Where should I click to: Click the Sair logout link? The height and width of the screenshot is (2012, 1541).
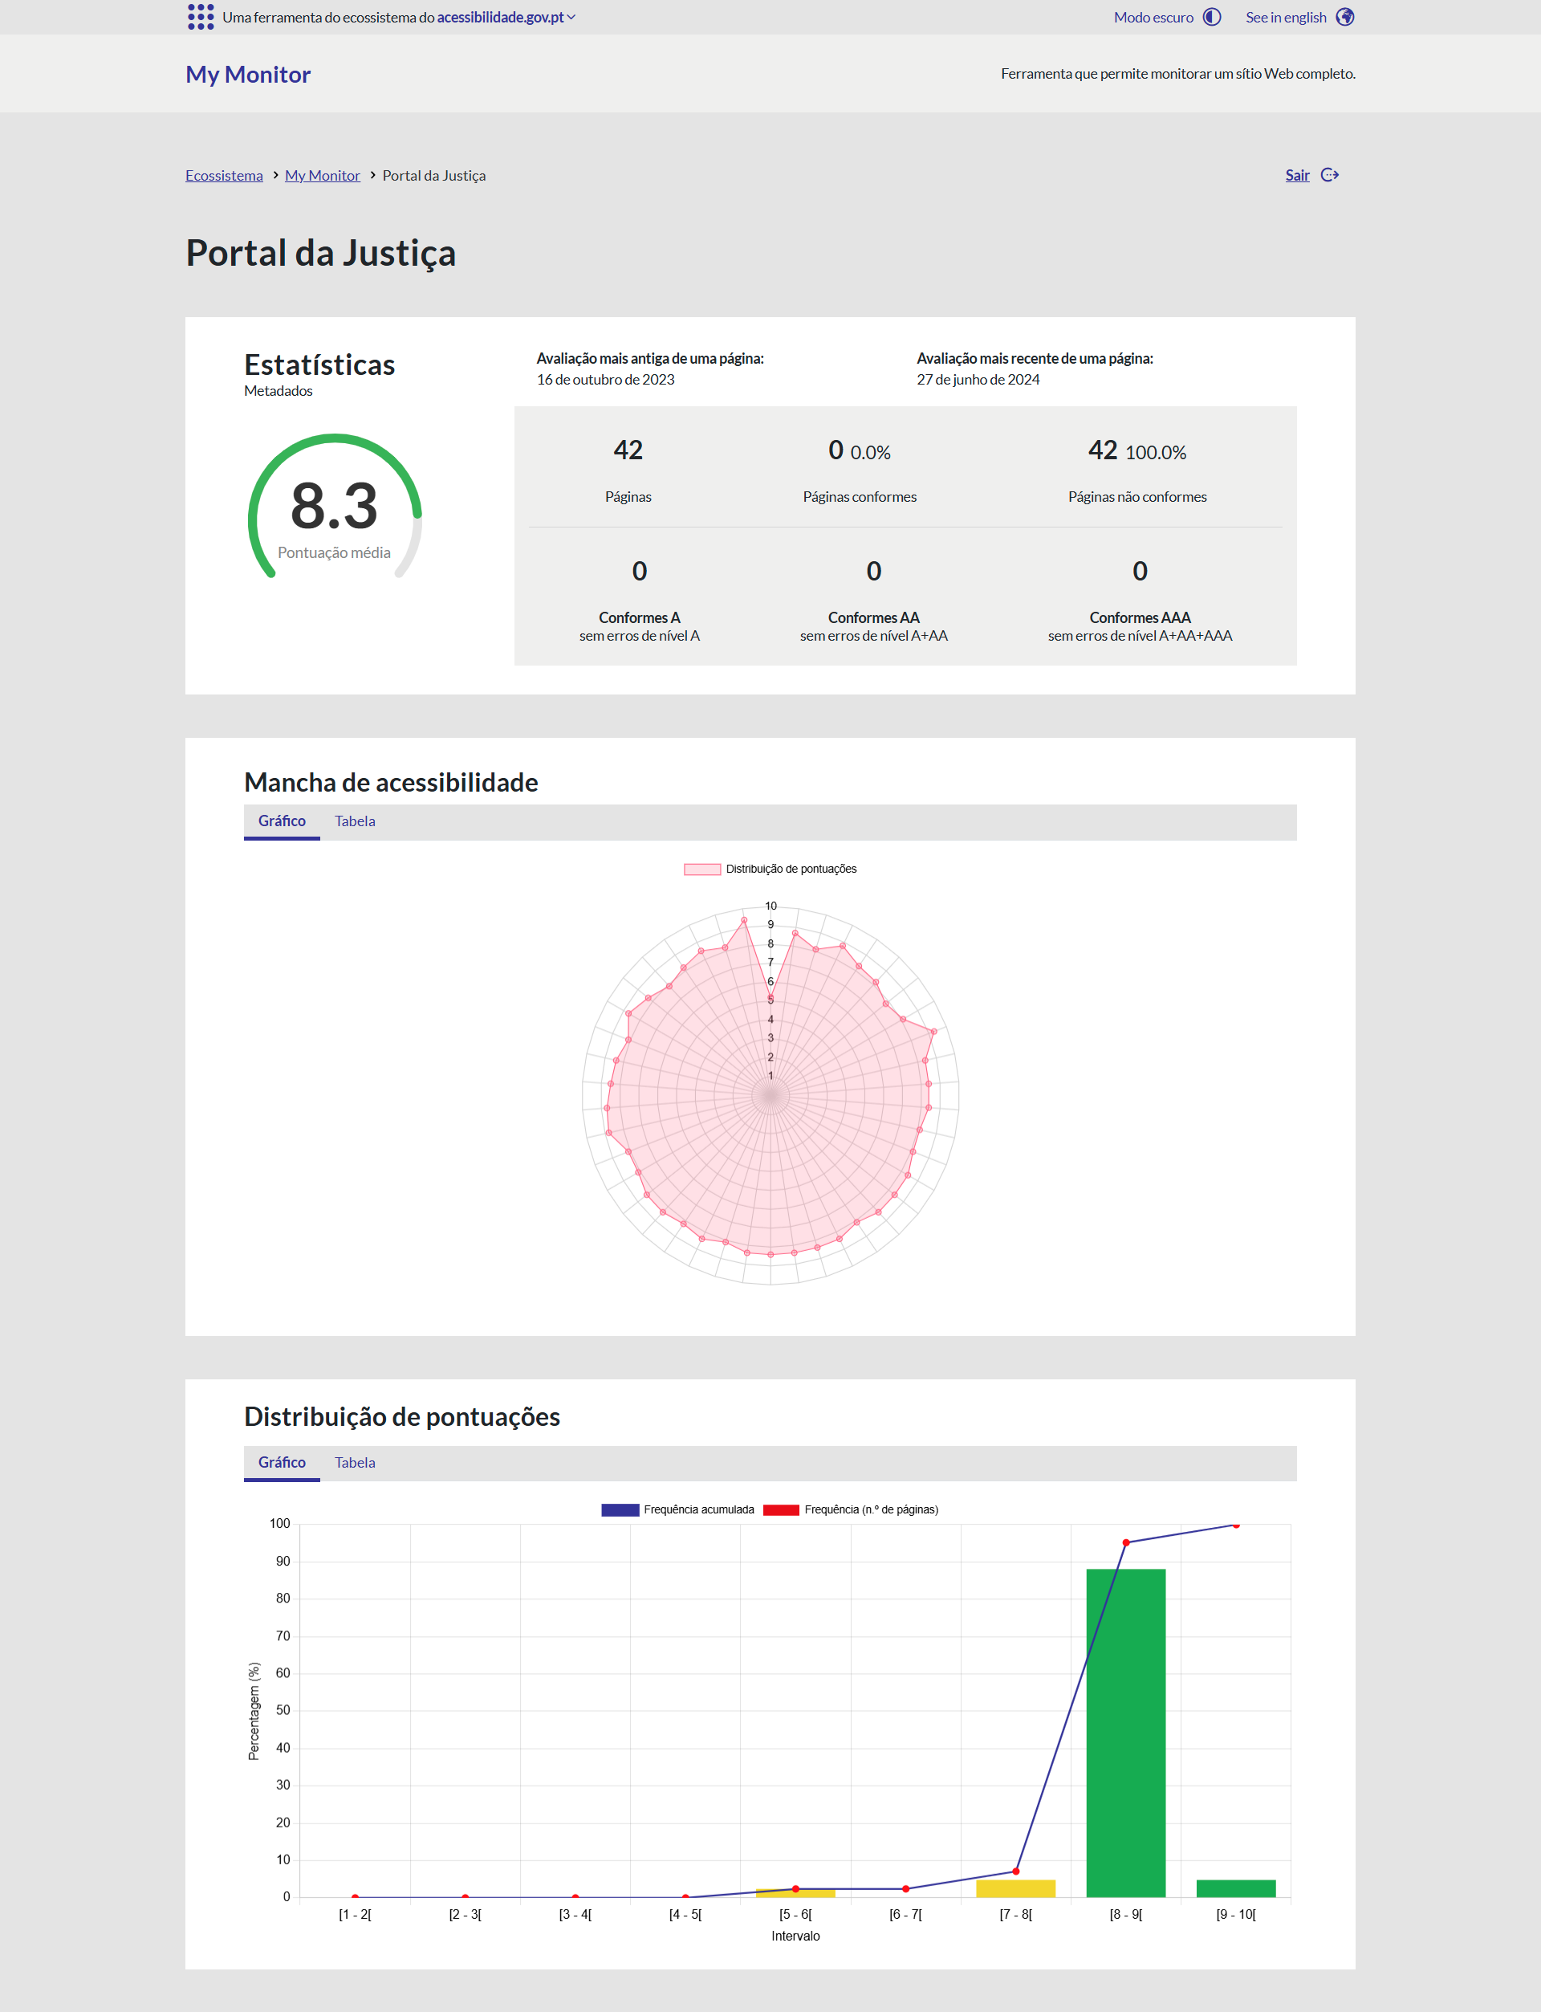(x=1297, y=175)
